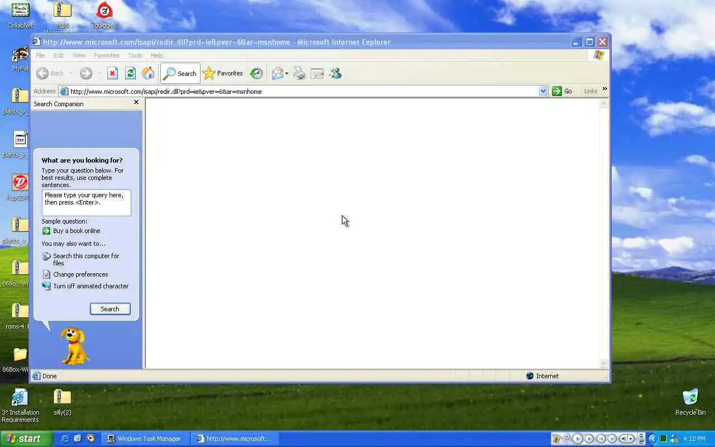Switch to Windows Task Manager taskbar button

coord(144,439)
